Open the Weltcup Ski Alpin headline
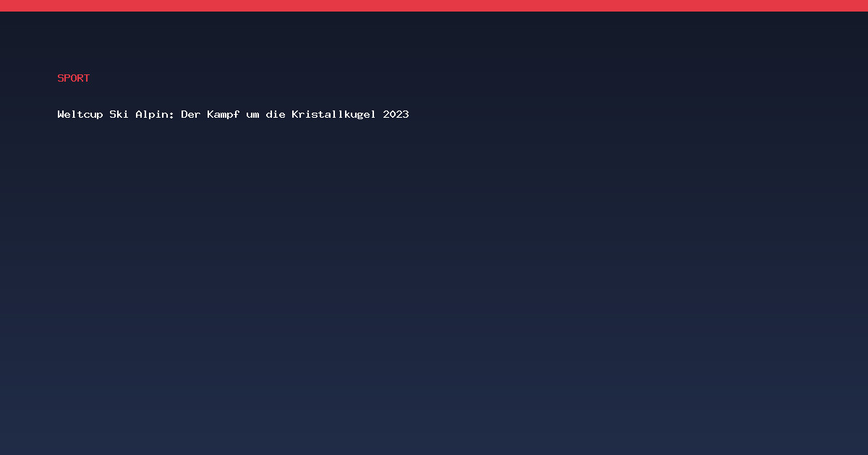This screenshot has height=455, width=868. [x=233, y=114]
